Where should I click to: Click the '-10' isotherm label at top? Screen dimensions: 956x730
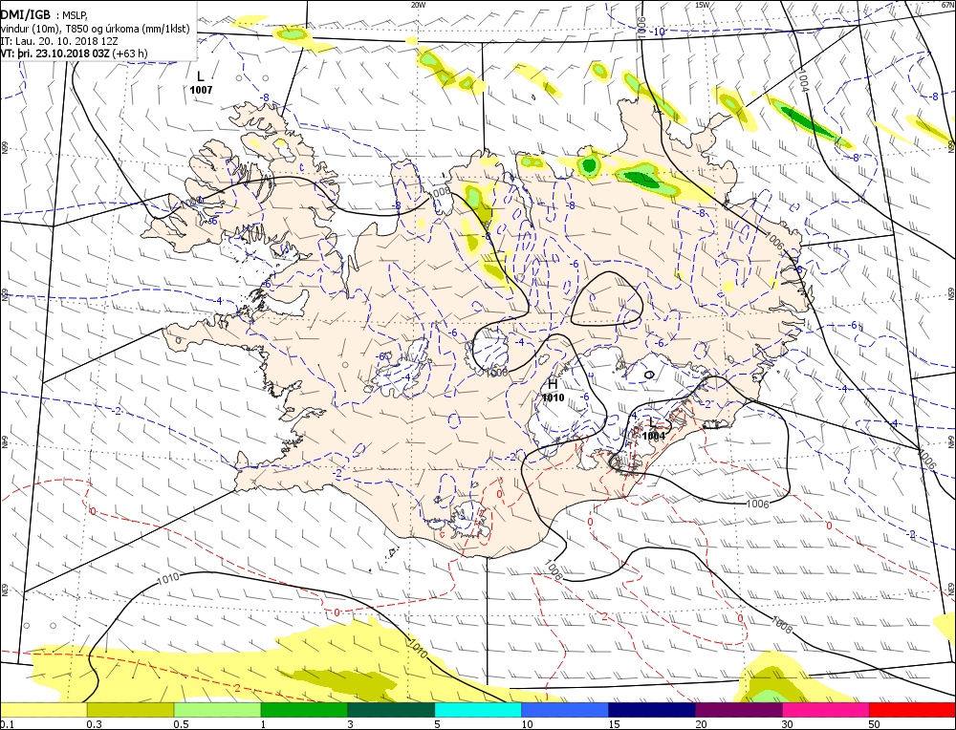[658, 32]
